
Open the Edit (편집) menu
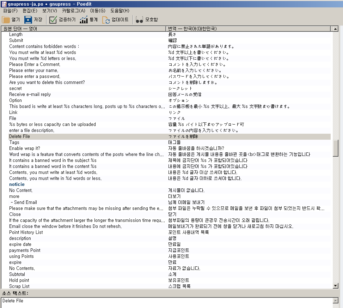30,11
